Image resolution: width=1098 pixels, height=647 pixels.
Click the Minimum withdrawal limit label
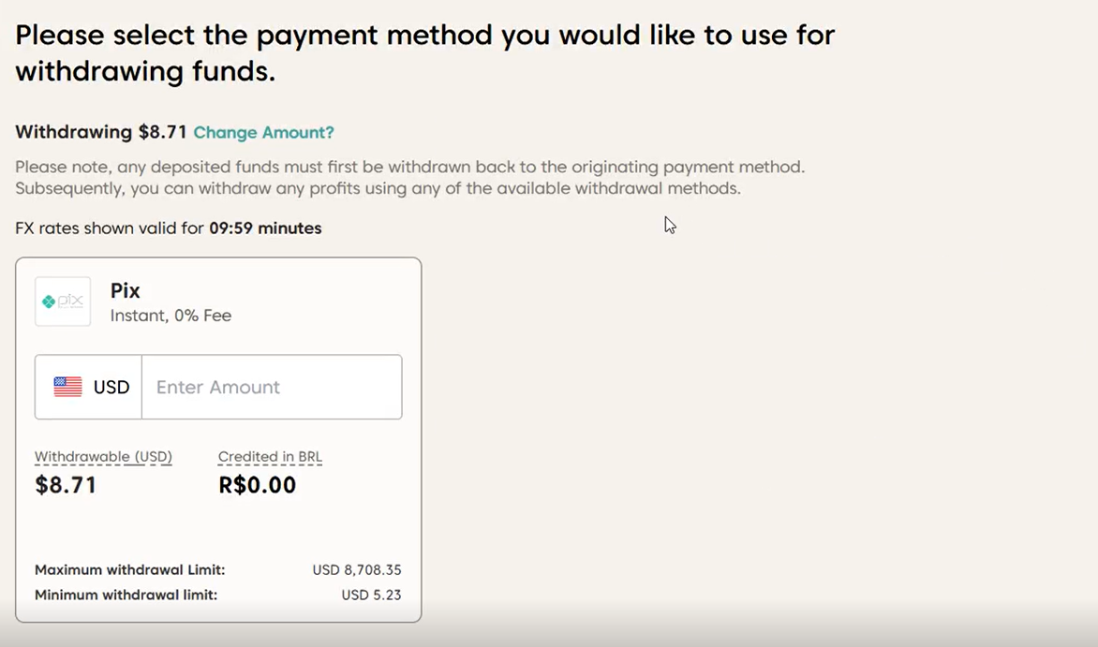click(126, 595)
